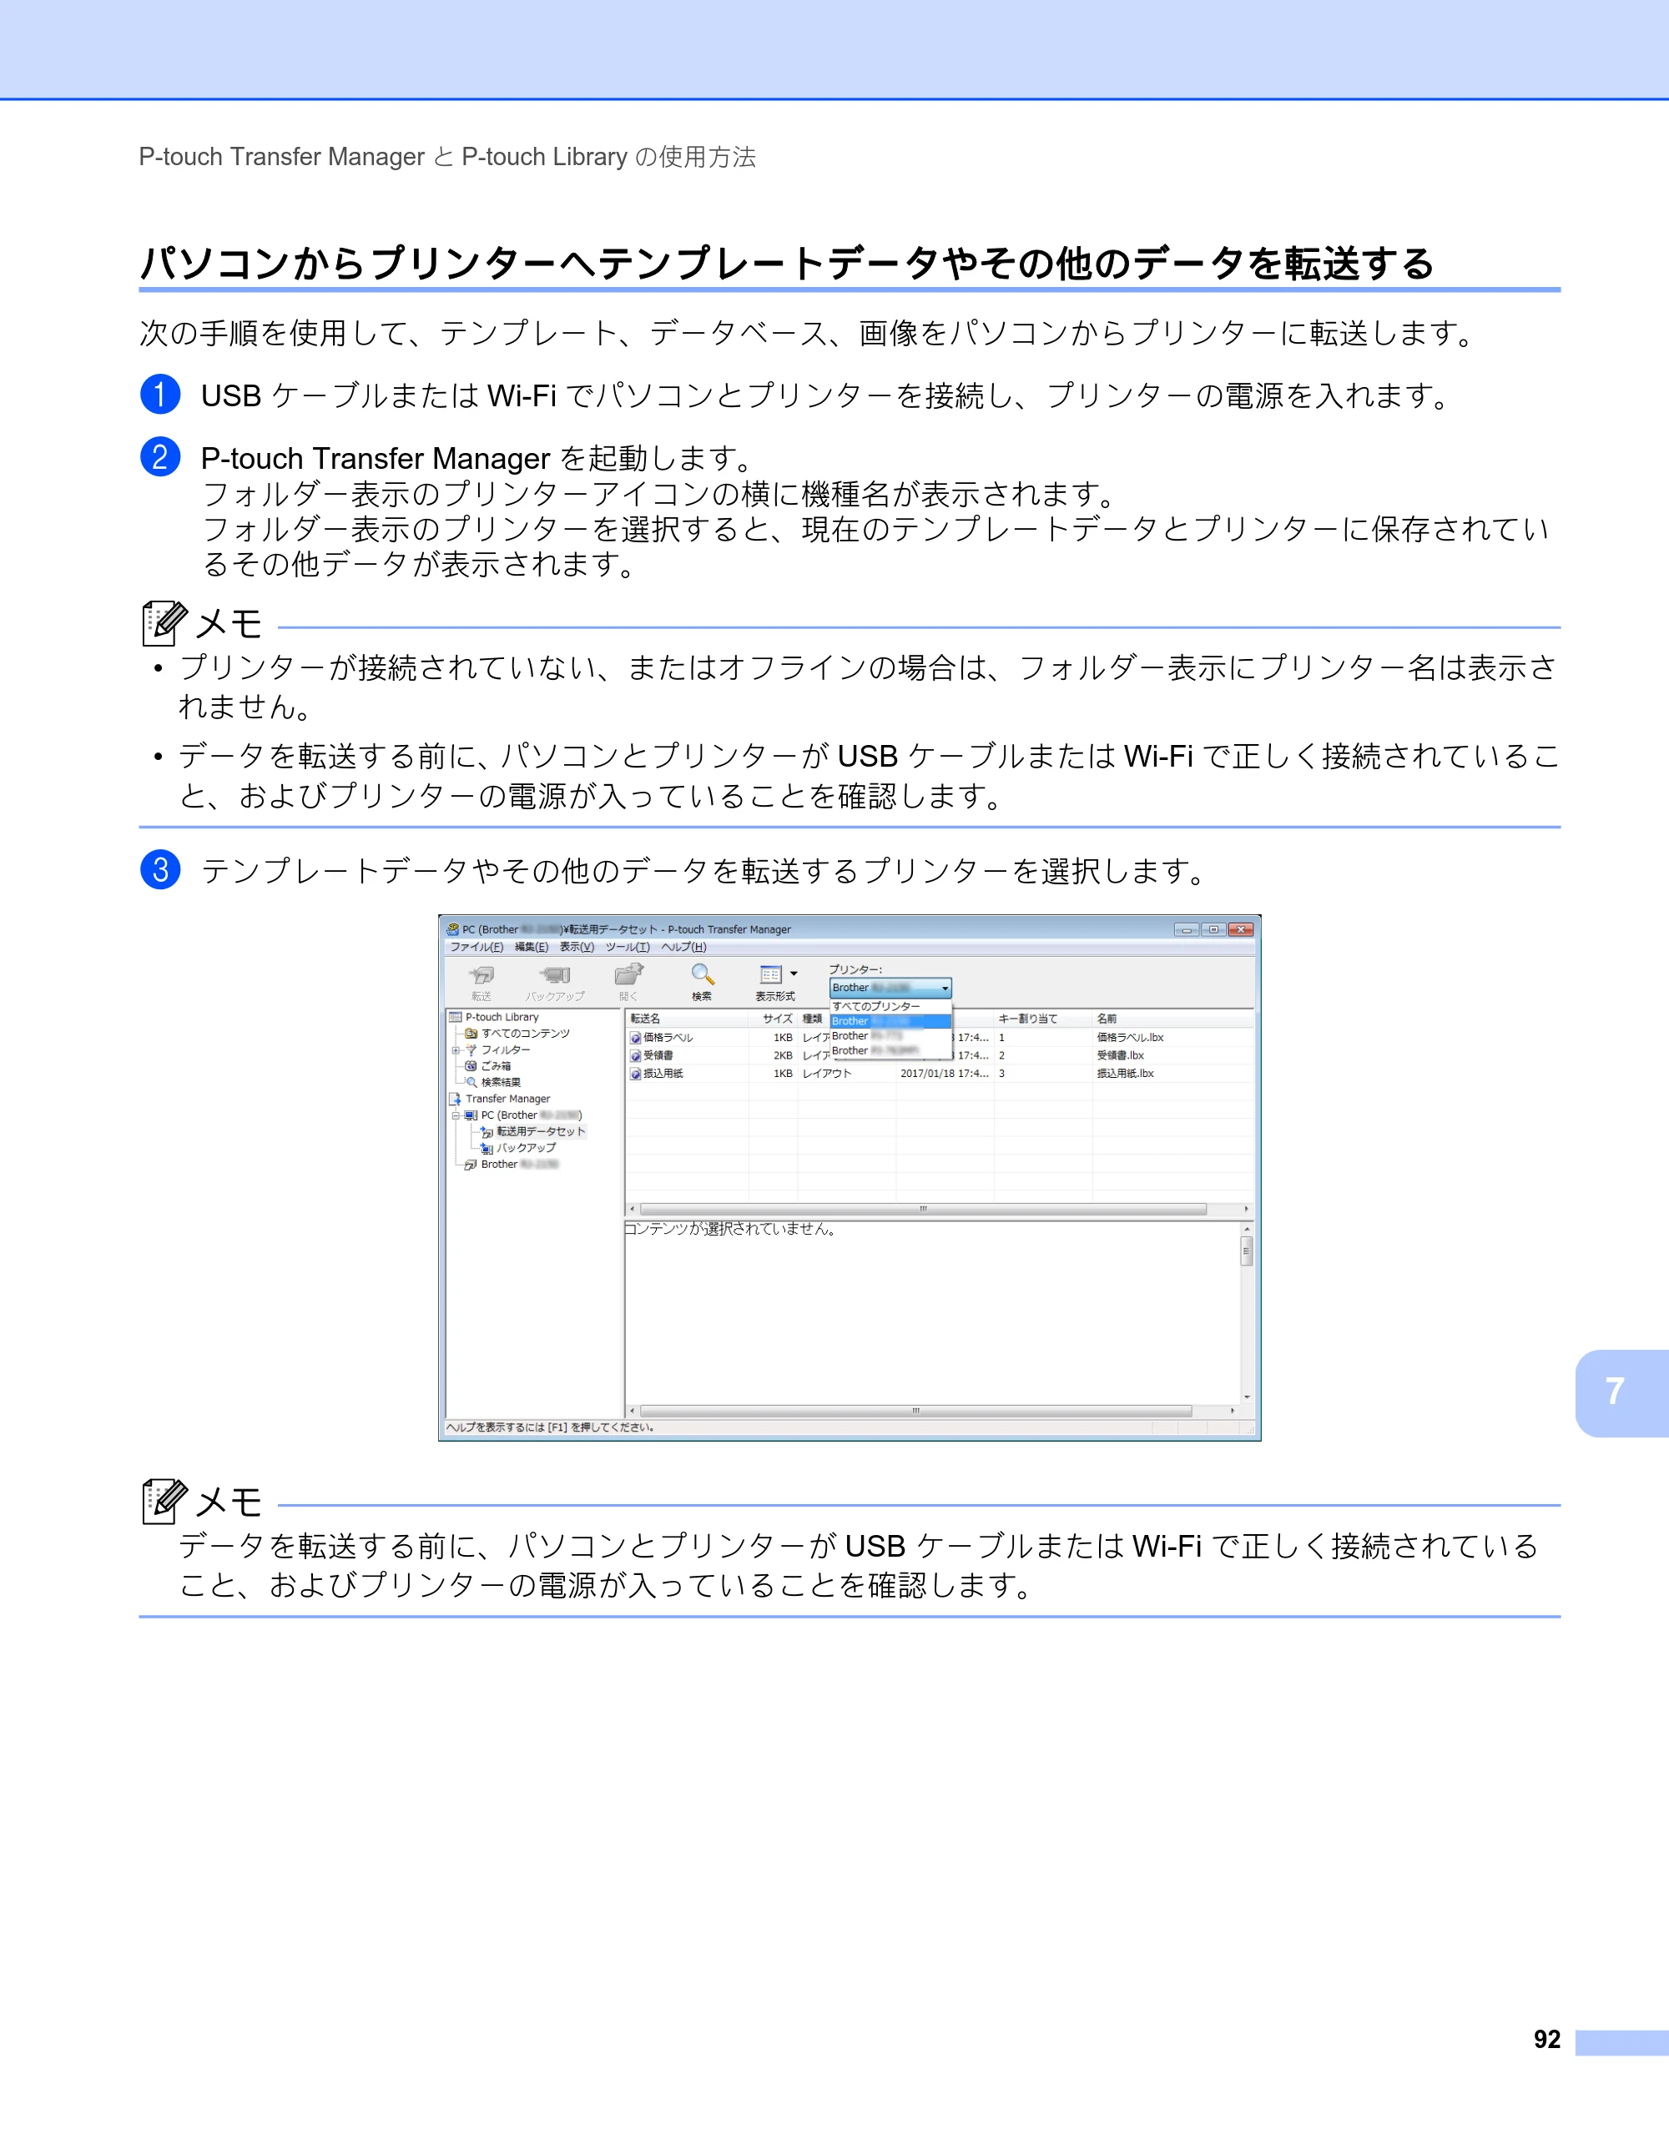
Task: Click the 価格ラベル template row icon
Action: click(x=635, y=1038)
